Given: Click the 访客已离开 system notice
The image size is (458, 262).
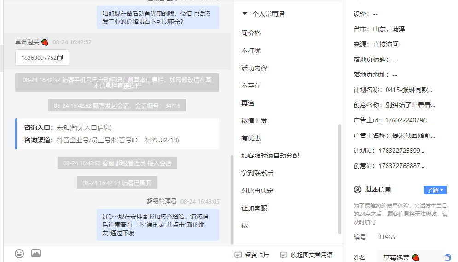Looking at the screenshot, I should pos(117,183).
